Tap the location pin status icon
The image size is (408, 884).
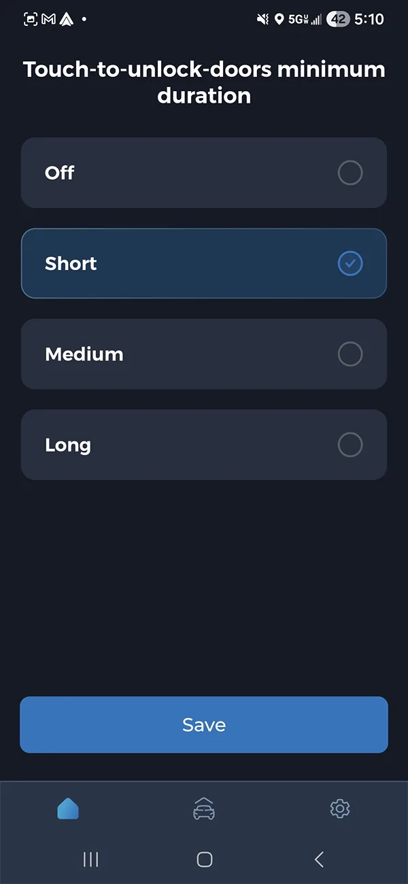point(279,19)
